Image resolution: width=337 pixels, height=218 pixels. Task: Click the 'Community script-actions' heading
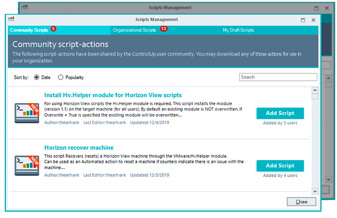tap(60, 44)
